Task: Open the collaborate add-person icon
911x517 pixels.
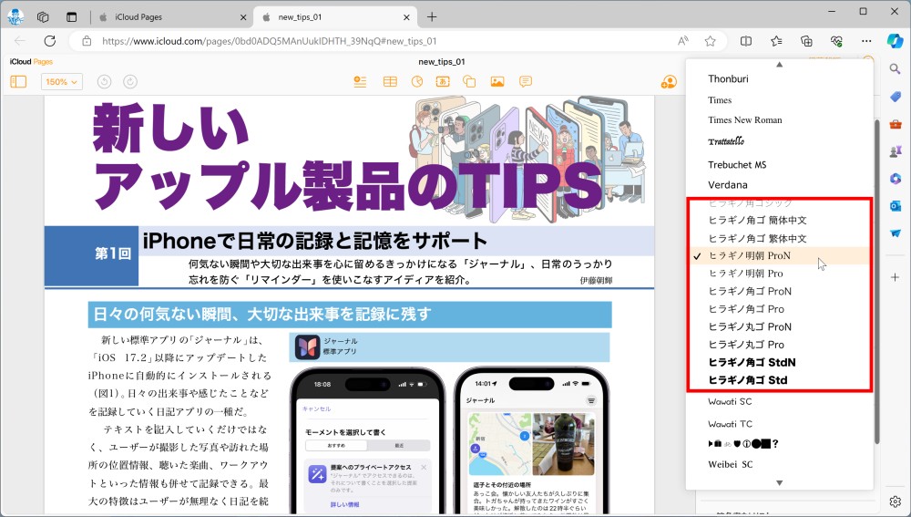Action: pos(669,82)
